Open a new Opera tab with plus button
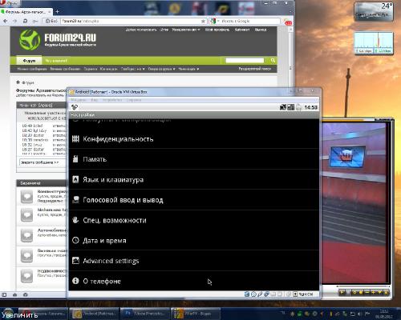 coord(57,12)
